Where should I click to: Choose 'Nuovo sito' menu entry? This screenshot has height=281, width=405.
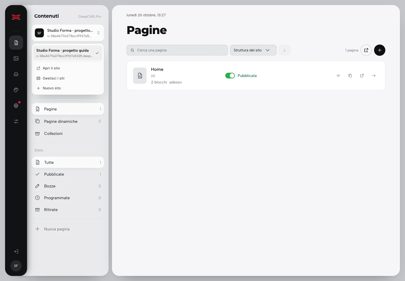(68, 88)
